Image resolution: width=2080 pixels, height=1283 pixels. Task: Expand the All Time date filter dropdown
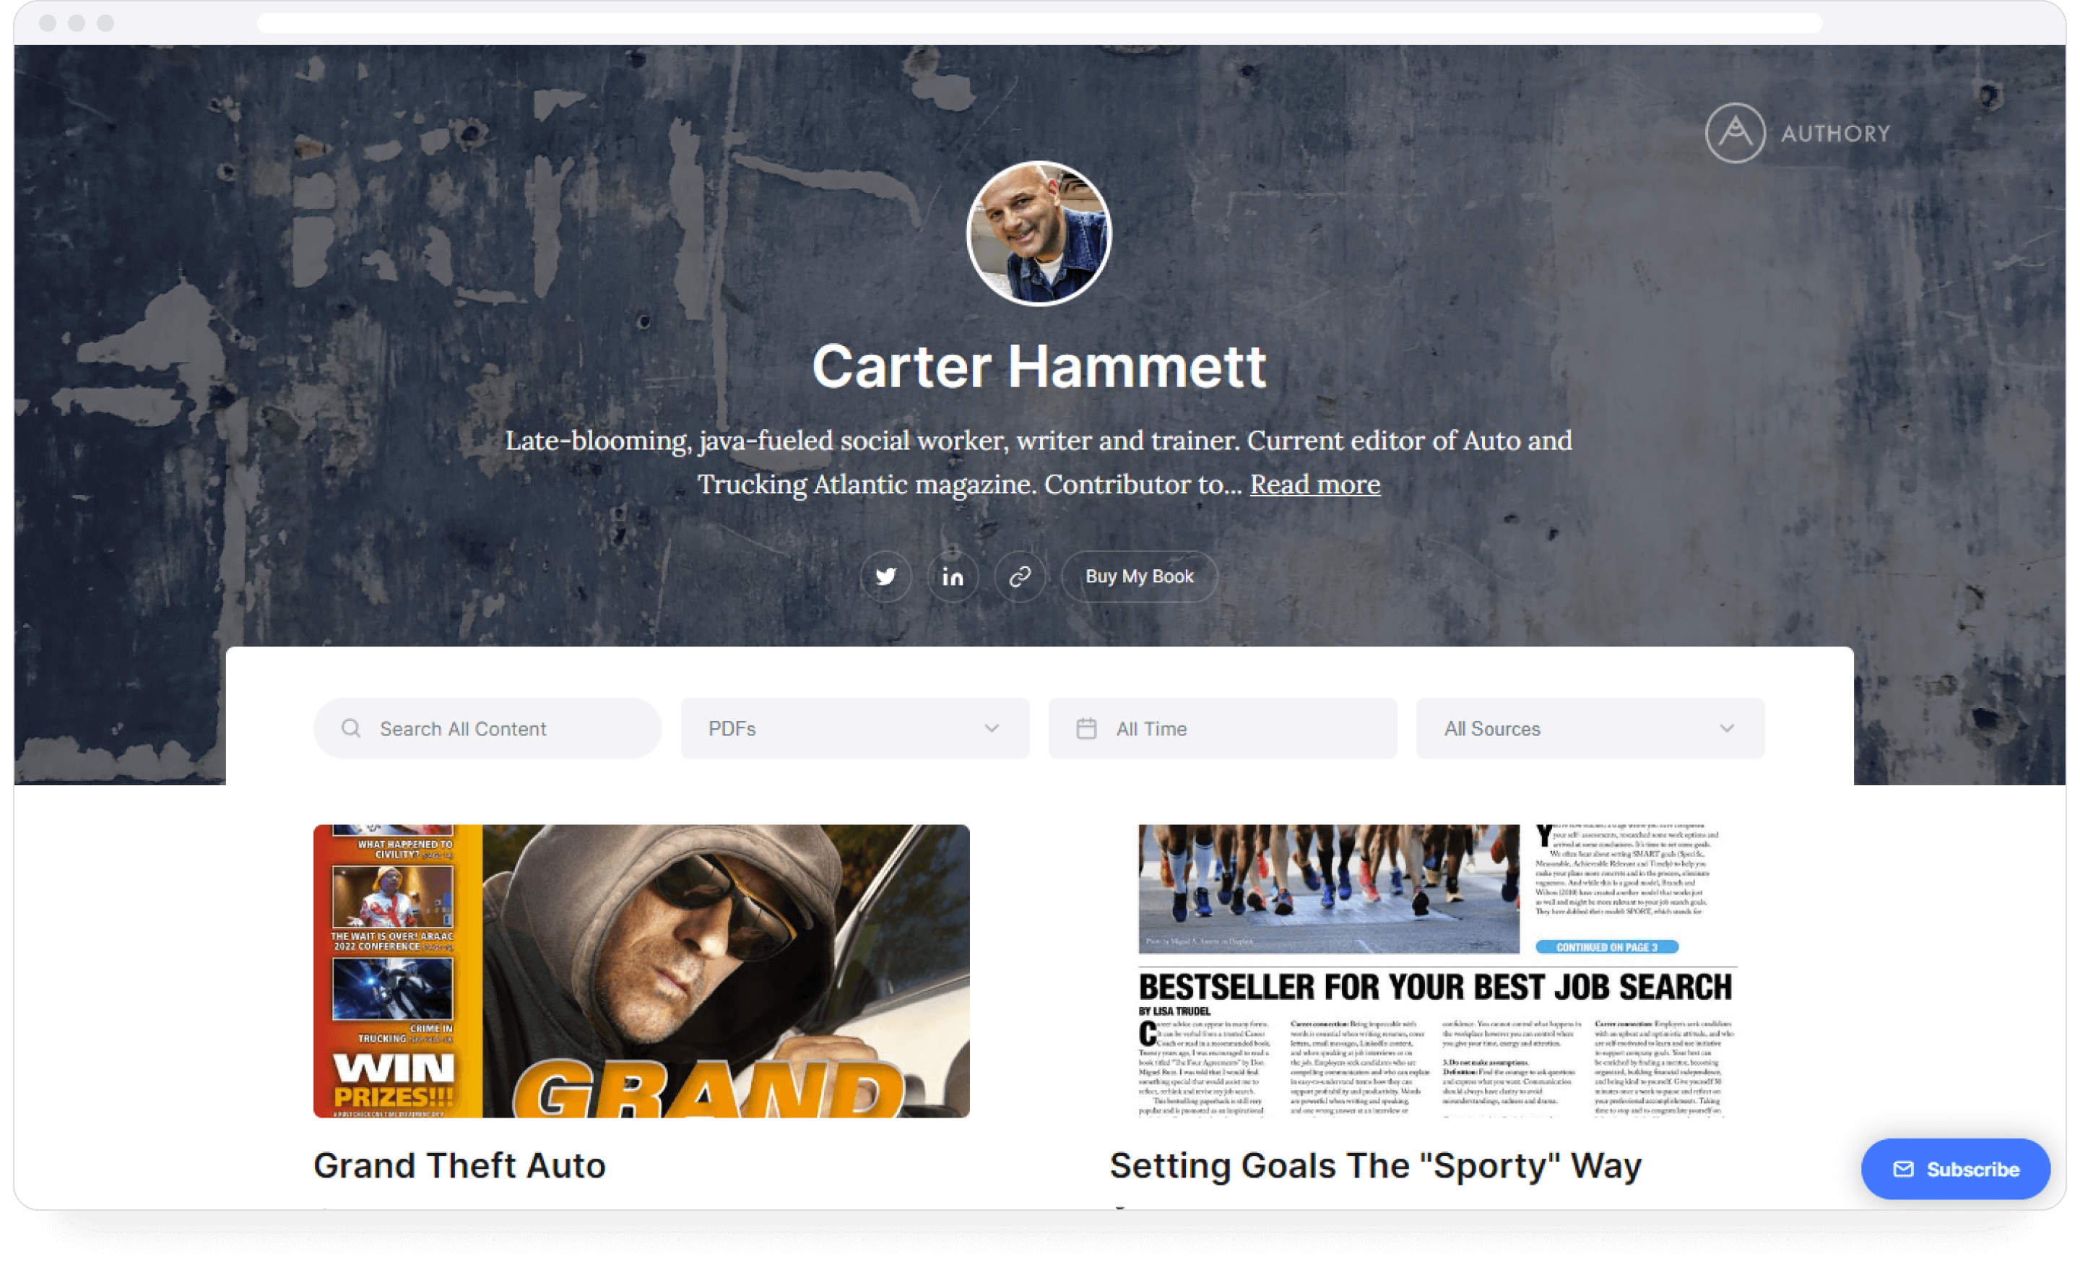(x=1220, y=727)
